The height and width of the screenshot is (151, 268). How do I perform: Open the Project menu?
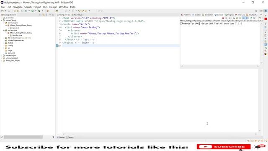[x=37, y=7]
